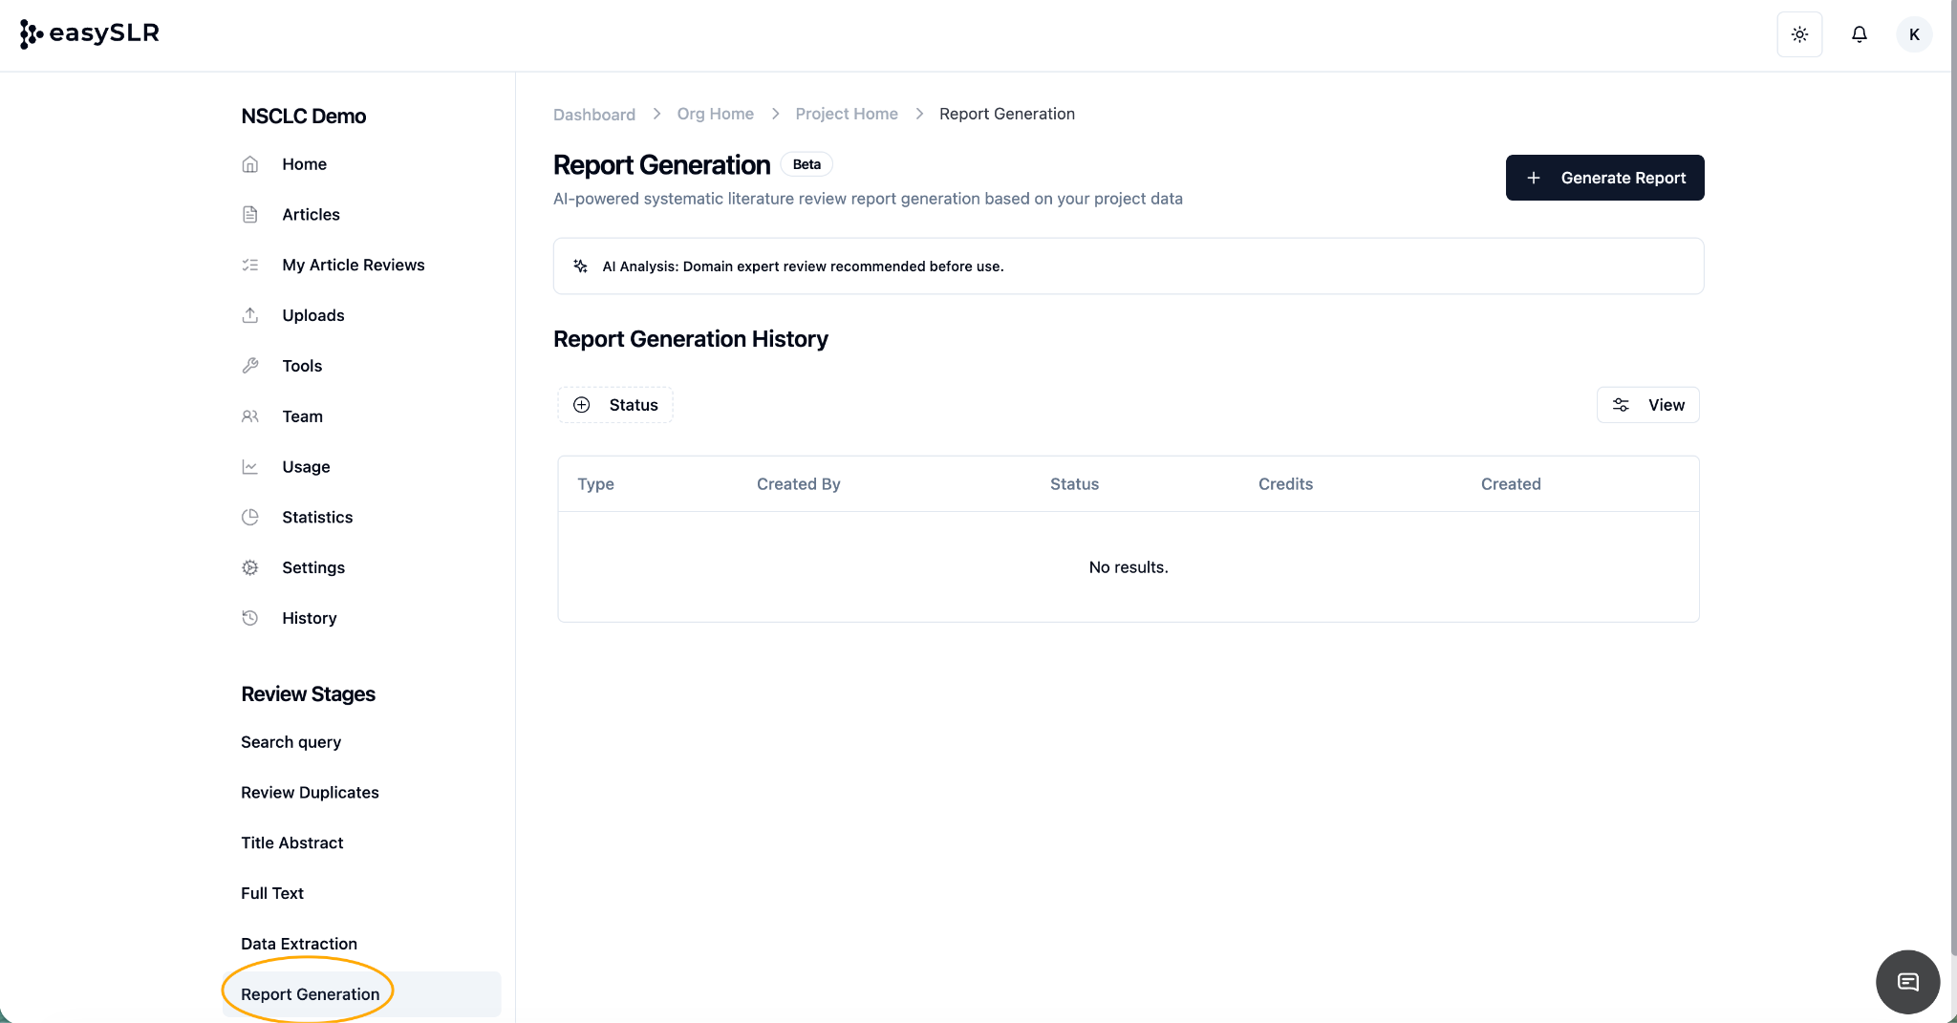Image resolution: width=1957 pixels, height=1023 pixels.
Task: Navigate to Dashboard breadcrumb
Action: coord(593,115)
